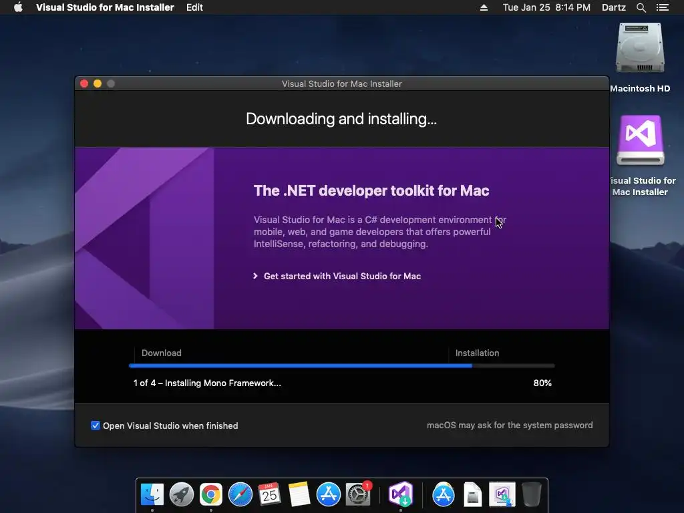Open App Store icon left of System Preferences
Image resolution: width=684 pixels, height=513 pixels.
pos(328,494)
